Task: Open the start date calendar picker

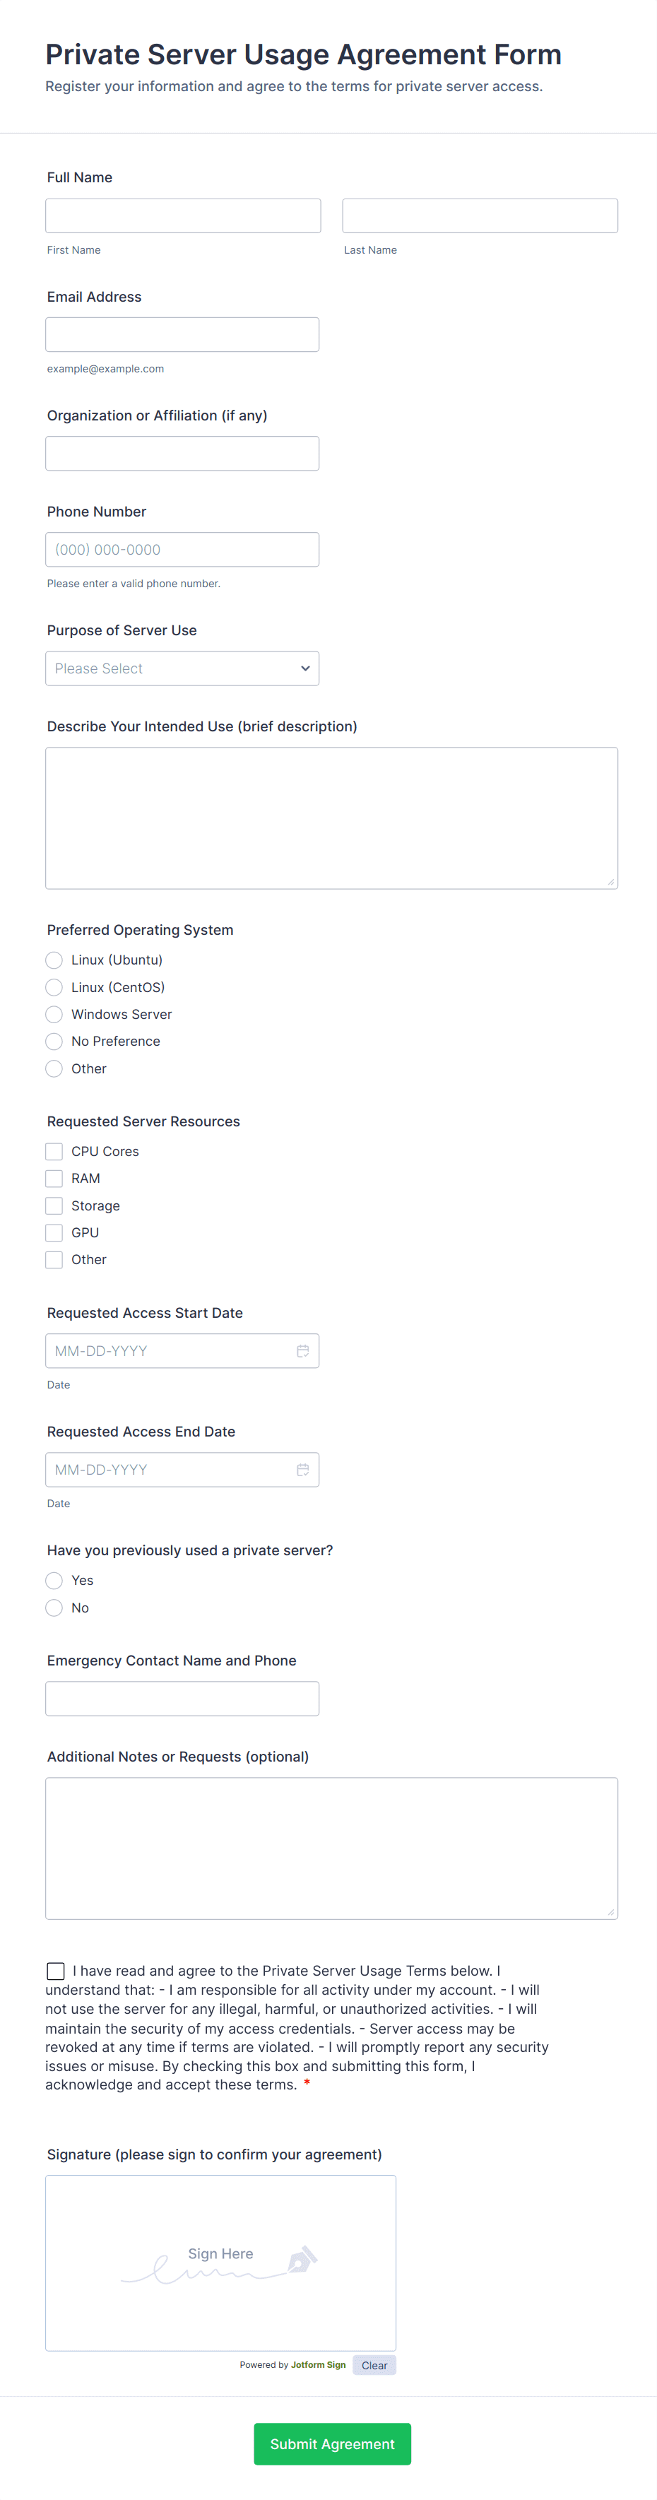Action: click(x=303, y=1350)
